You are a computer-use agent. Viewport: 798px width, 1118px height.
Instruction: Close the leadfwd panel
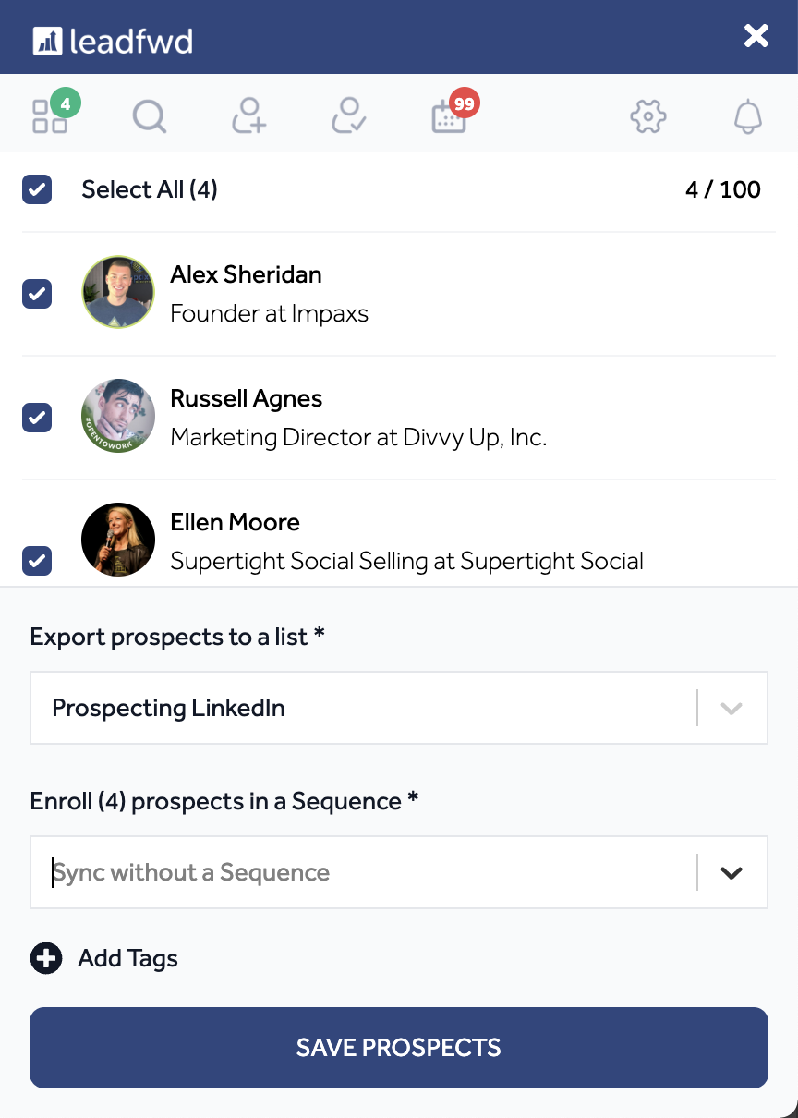(x=756, y=36)
